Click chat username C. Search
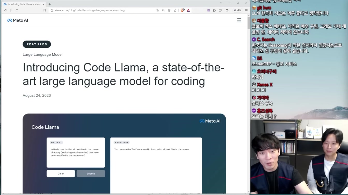This screenshot has height=195, width=348. click(266, 39)
